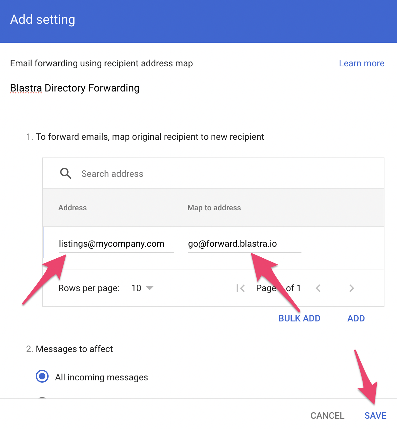Click the BULK ADD button
Viewport: 397px width, 429px height.
[x=299, y=319]
